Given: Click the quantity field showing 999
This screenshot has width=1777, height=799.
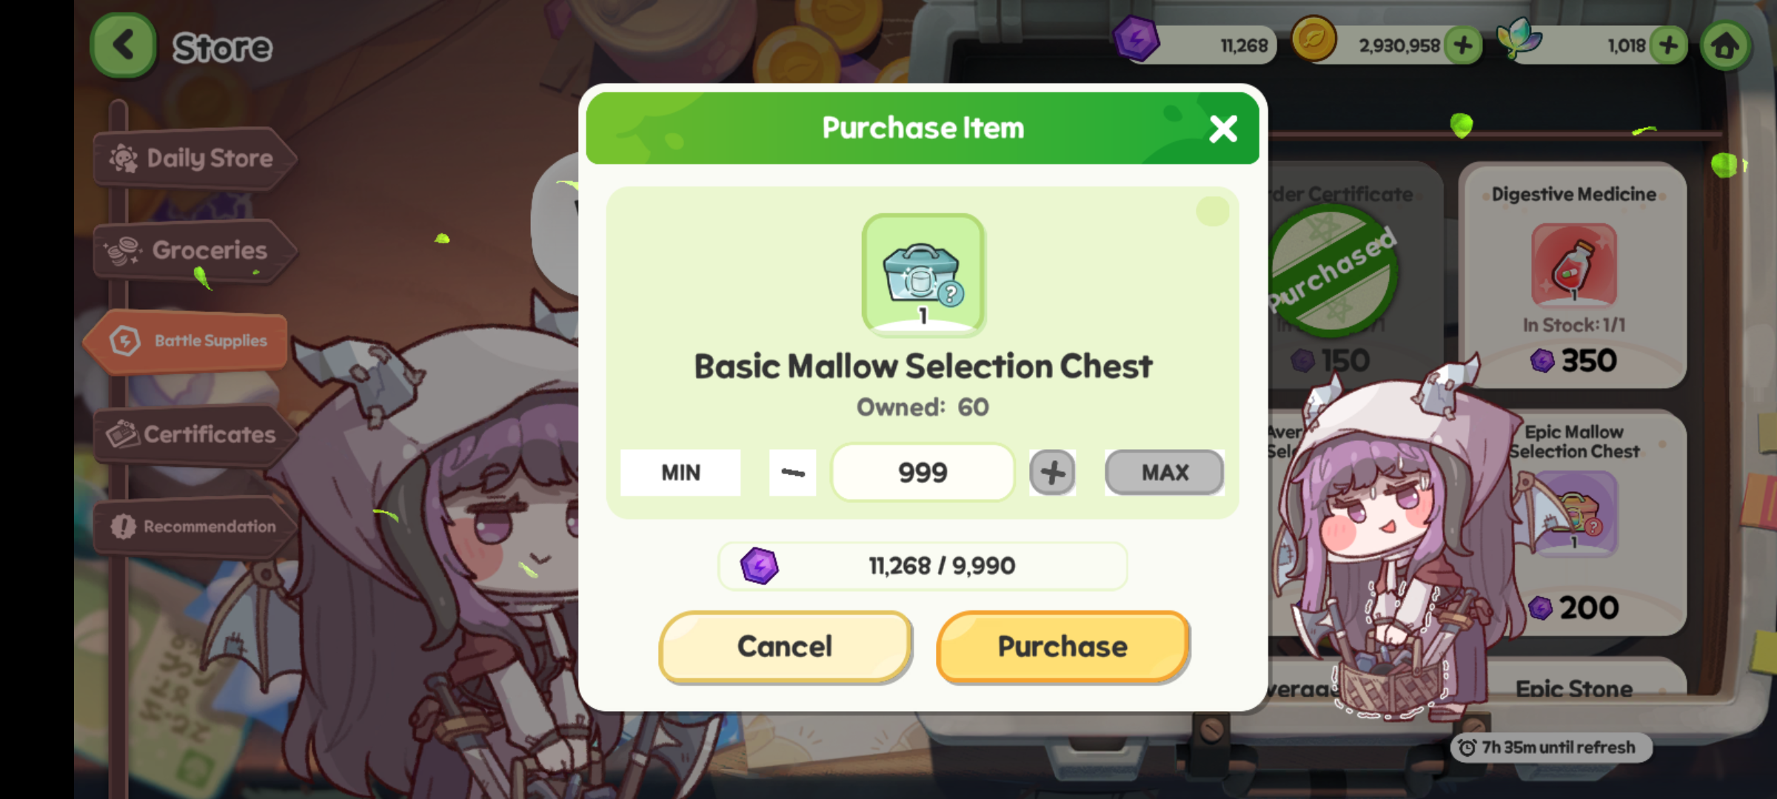Looking at the screenshot, I should point(923,472).
